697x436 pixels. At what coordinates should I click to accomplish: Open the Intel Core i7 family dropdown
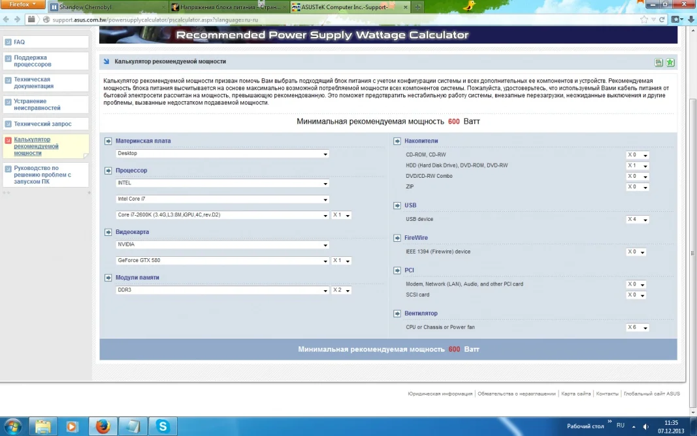(222, 199)
